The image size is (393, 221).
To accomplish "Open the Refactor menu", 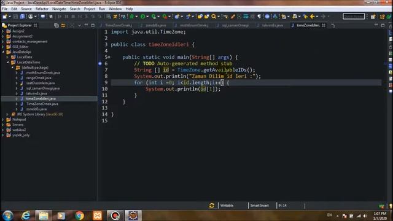I will pyautogui.click(x=42, y=9).
